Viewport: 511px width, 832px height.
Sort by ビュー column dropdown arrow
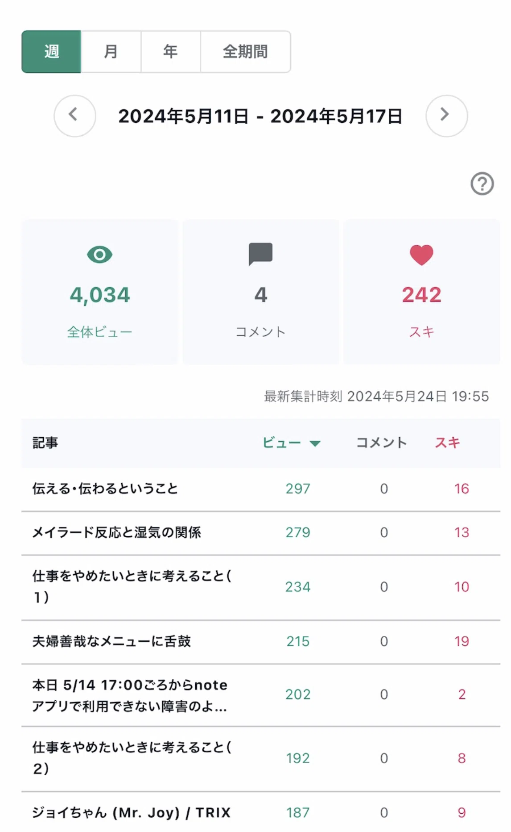[315, 443]
